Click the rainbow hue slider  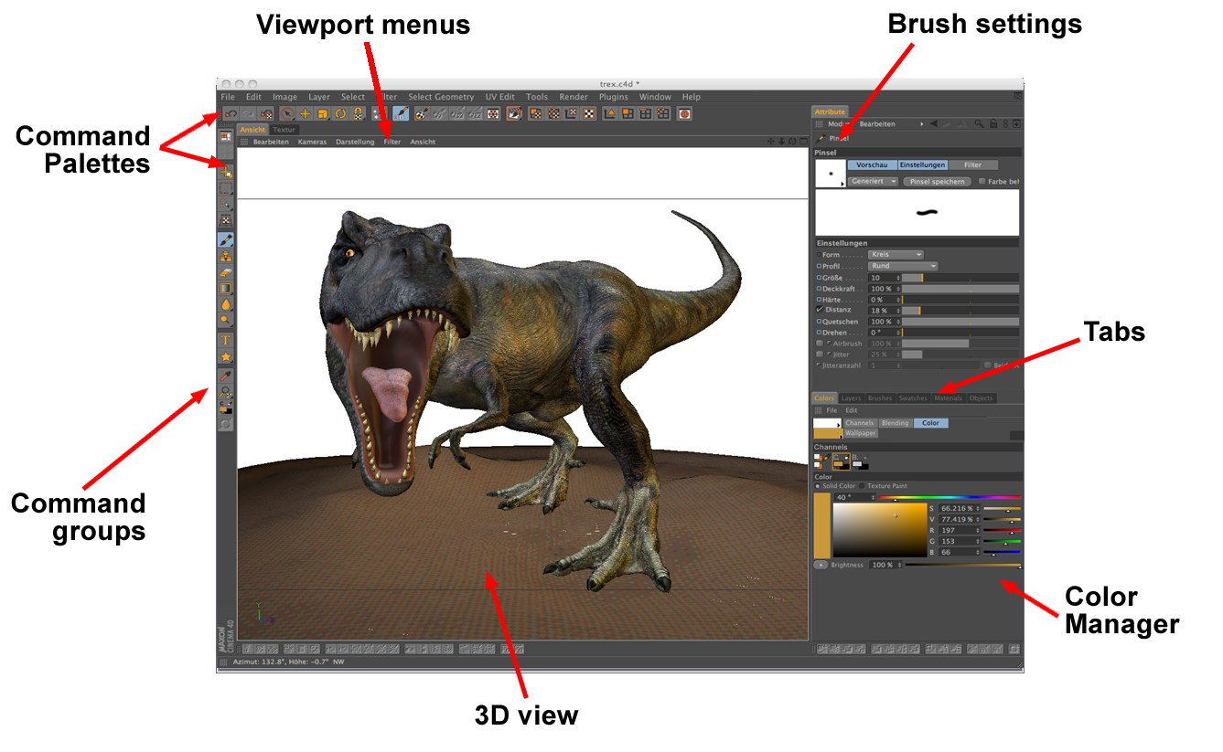pyautogui.click(x=949, y=497)
